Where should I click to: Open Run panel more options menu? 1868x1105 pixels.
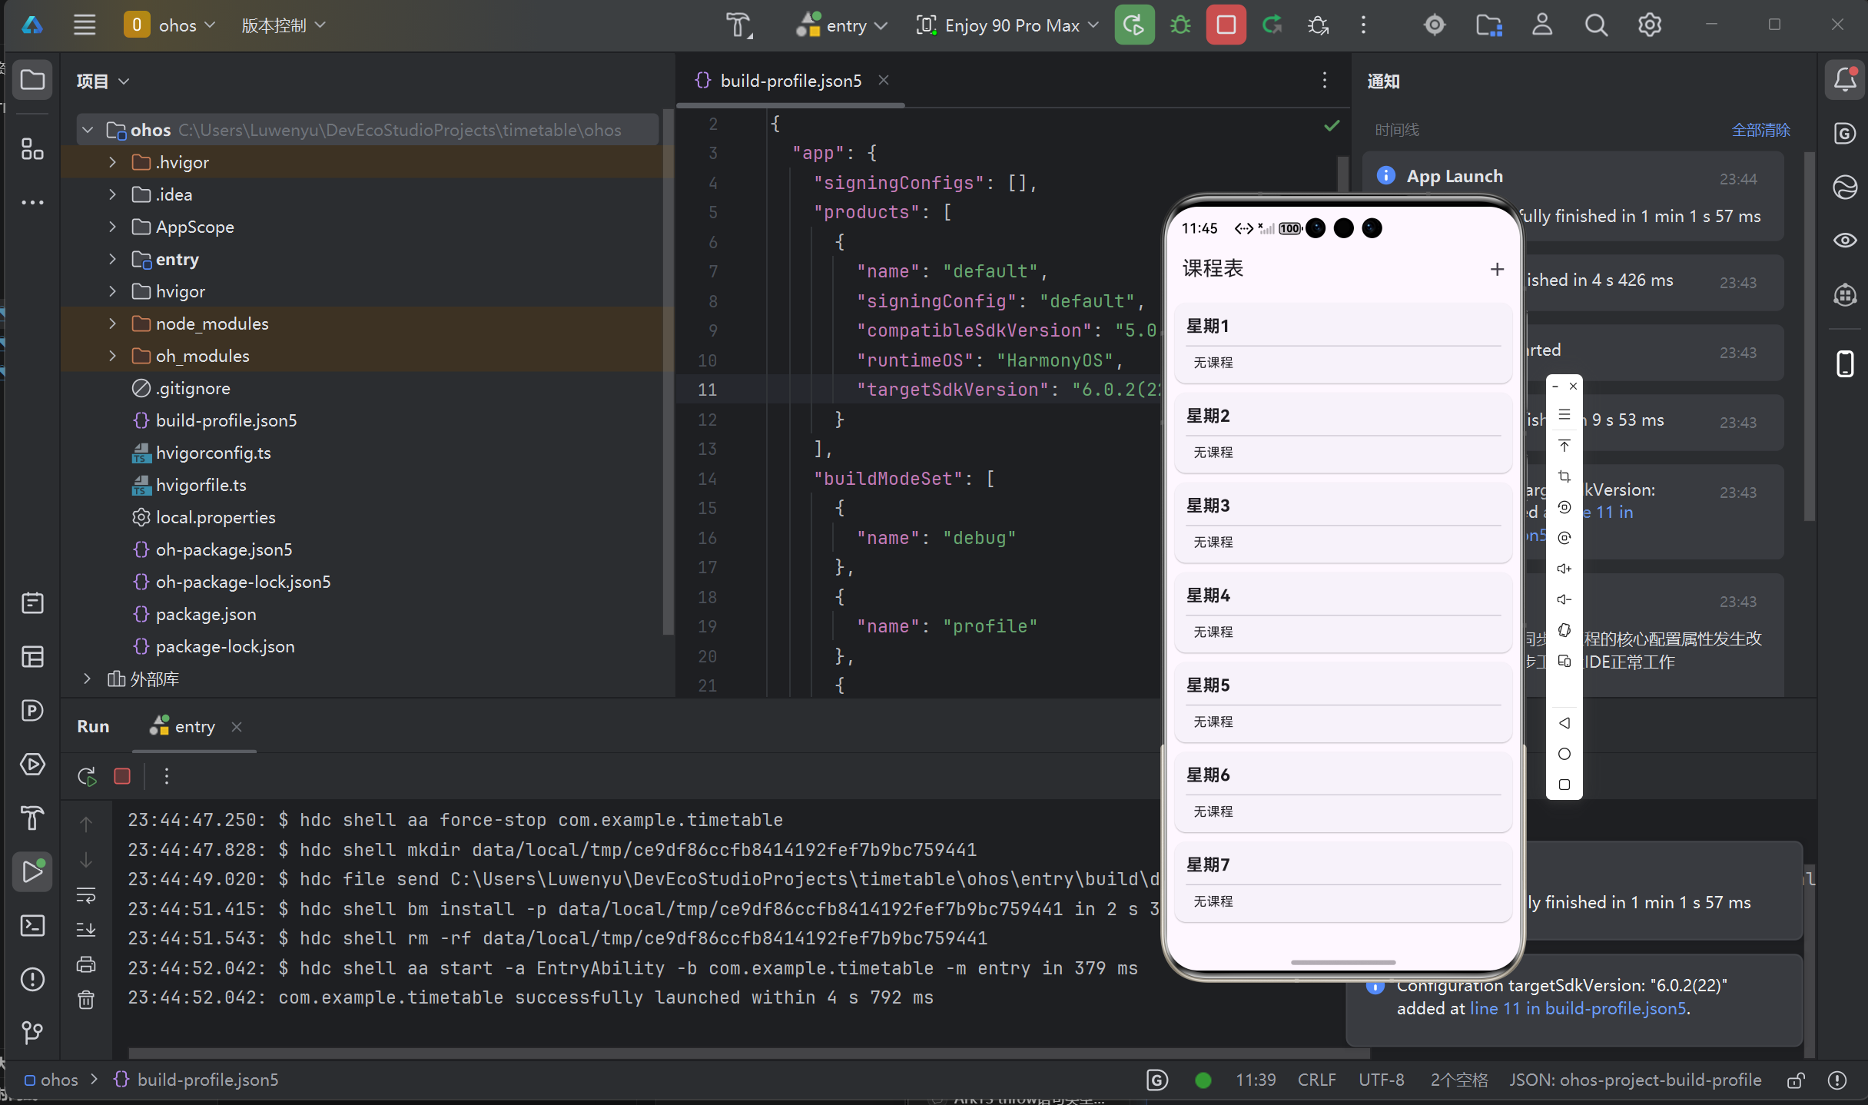pos(167,776)
